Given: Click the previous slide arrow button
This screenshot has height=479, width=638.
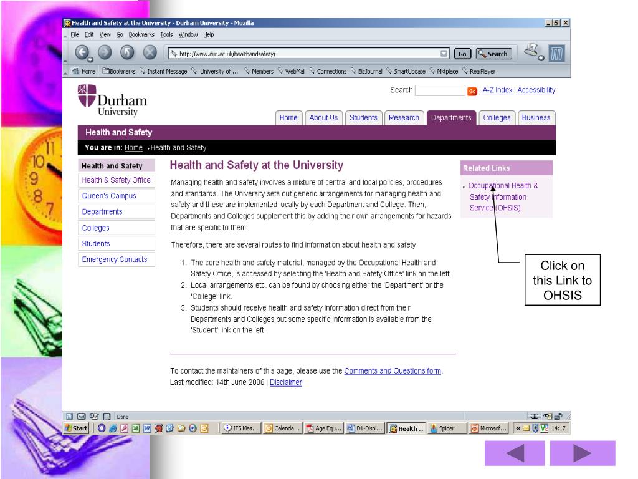Looking at the screenshot, I should [515, 453].
